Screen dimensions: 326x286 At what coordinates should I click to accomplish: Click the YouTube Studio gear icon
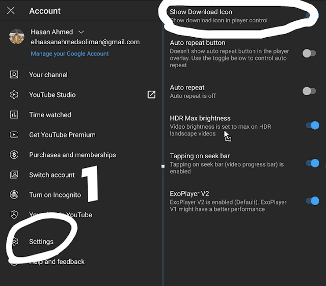point(14,95)
